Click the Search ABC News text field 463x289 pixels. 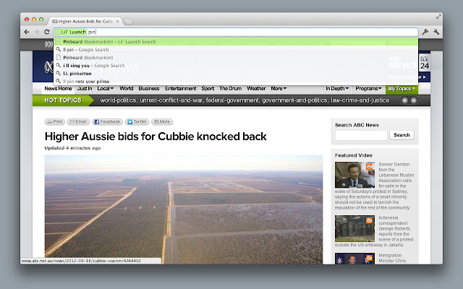tap(361, 135)
